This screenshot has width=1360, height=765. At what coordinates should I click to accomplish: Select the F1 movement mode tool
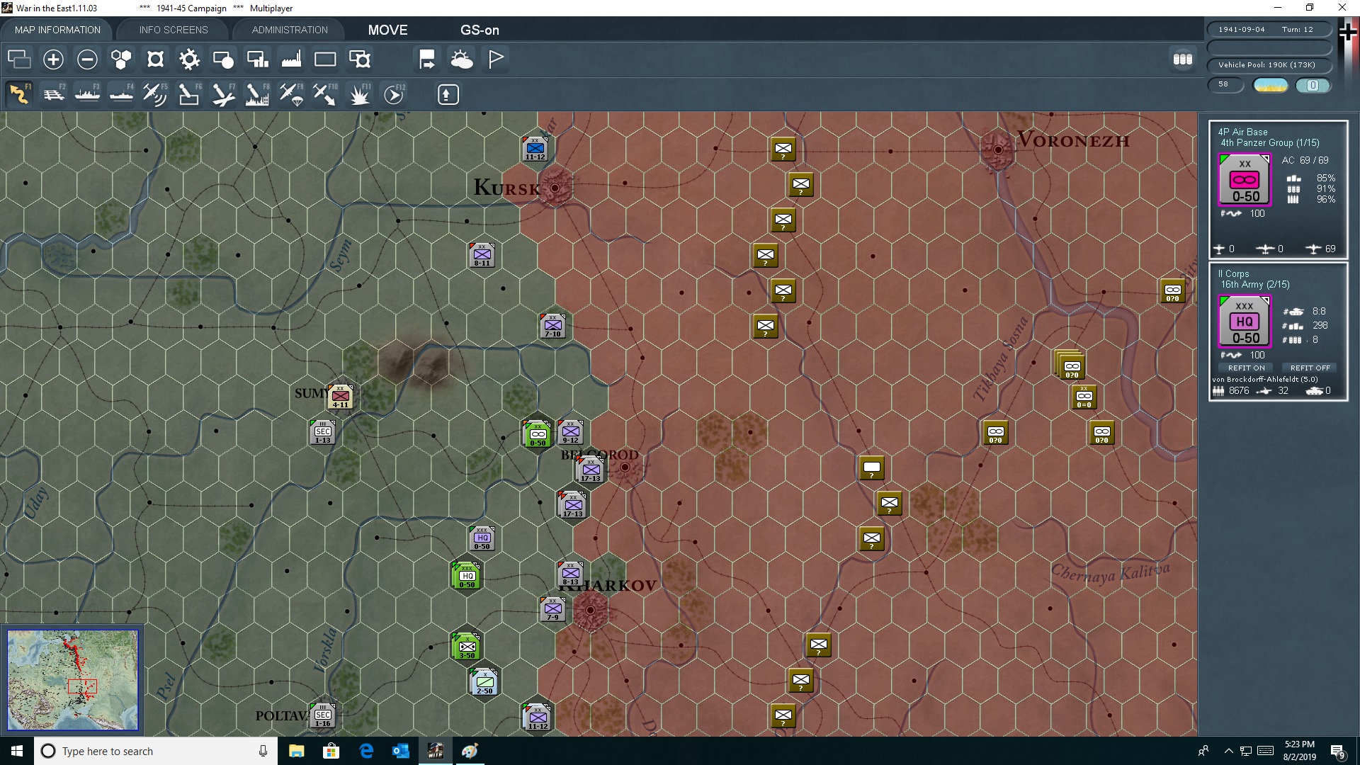[19, 94]
